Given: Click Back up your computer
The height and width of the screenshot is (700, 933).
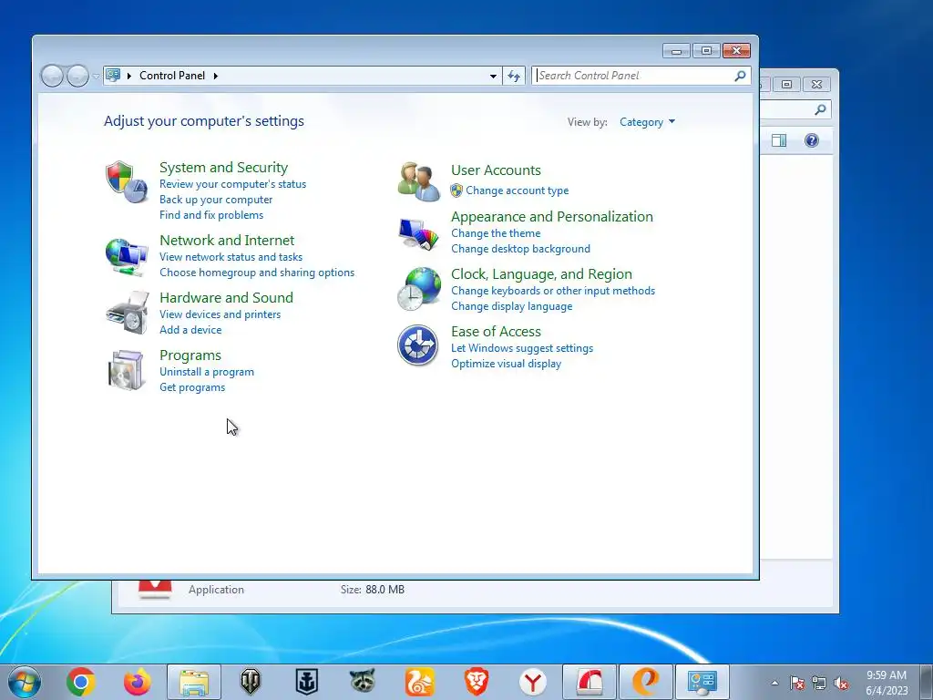Looking at the screenshot, I should tap(216, 200).
